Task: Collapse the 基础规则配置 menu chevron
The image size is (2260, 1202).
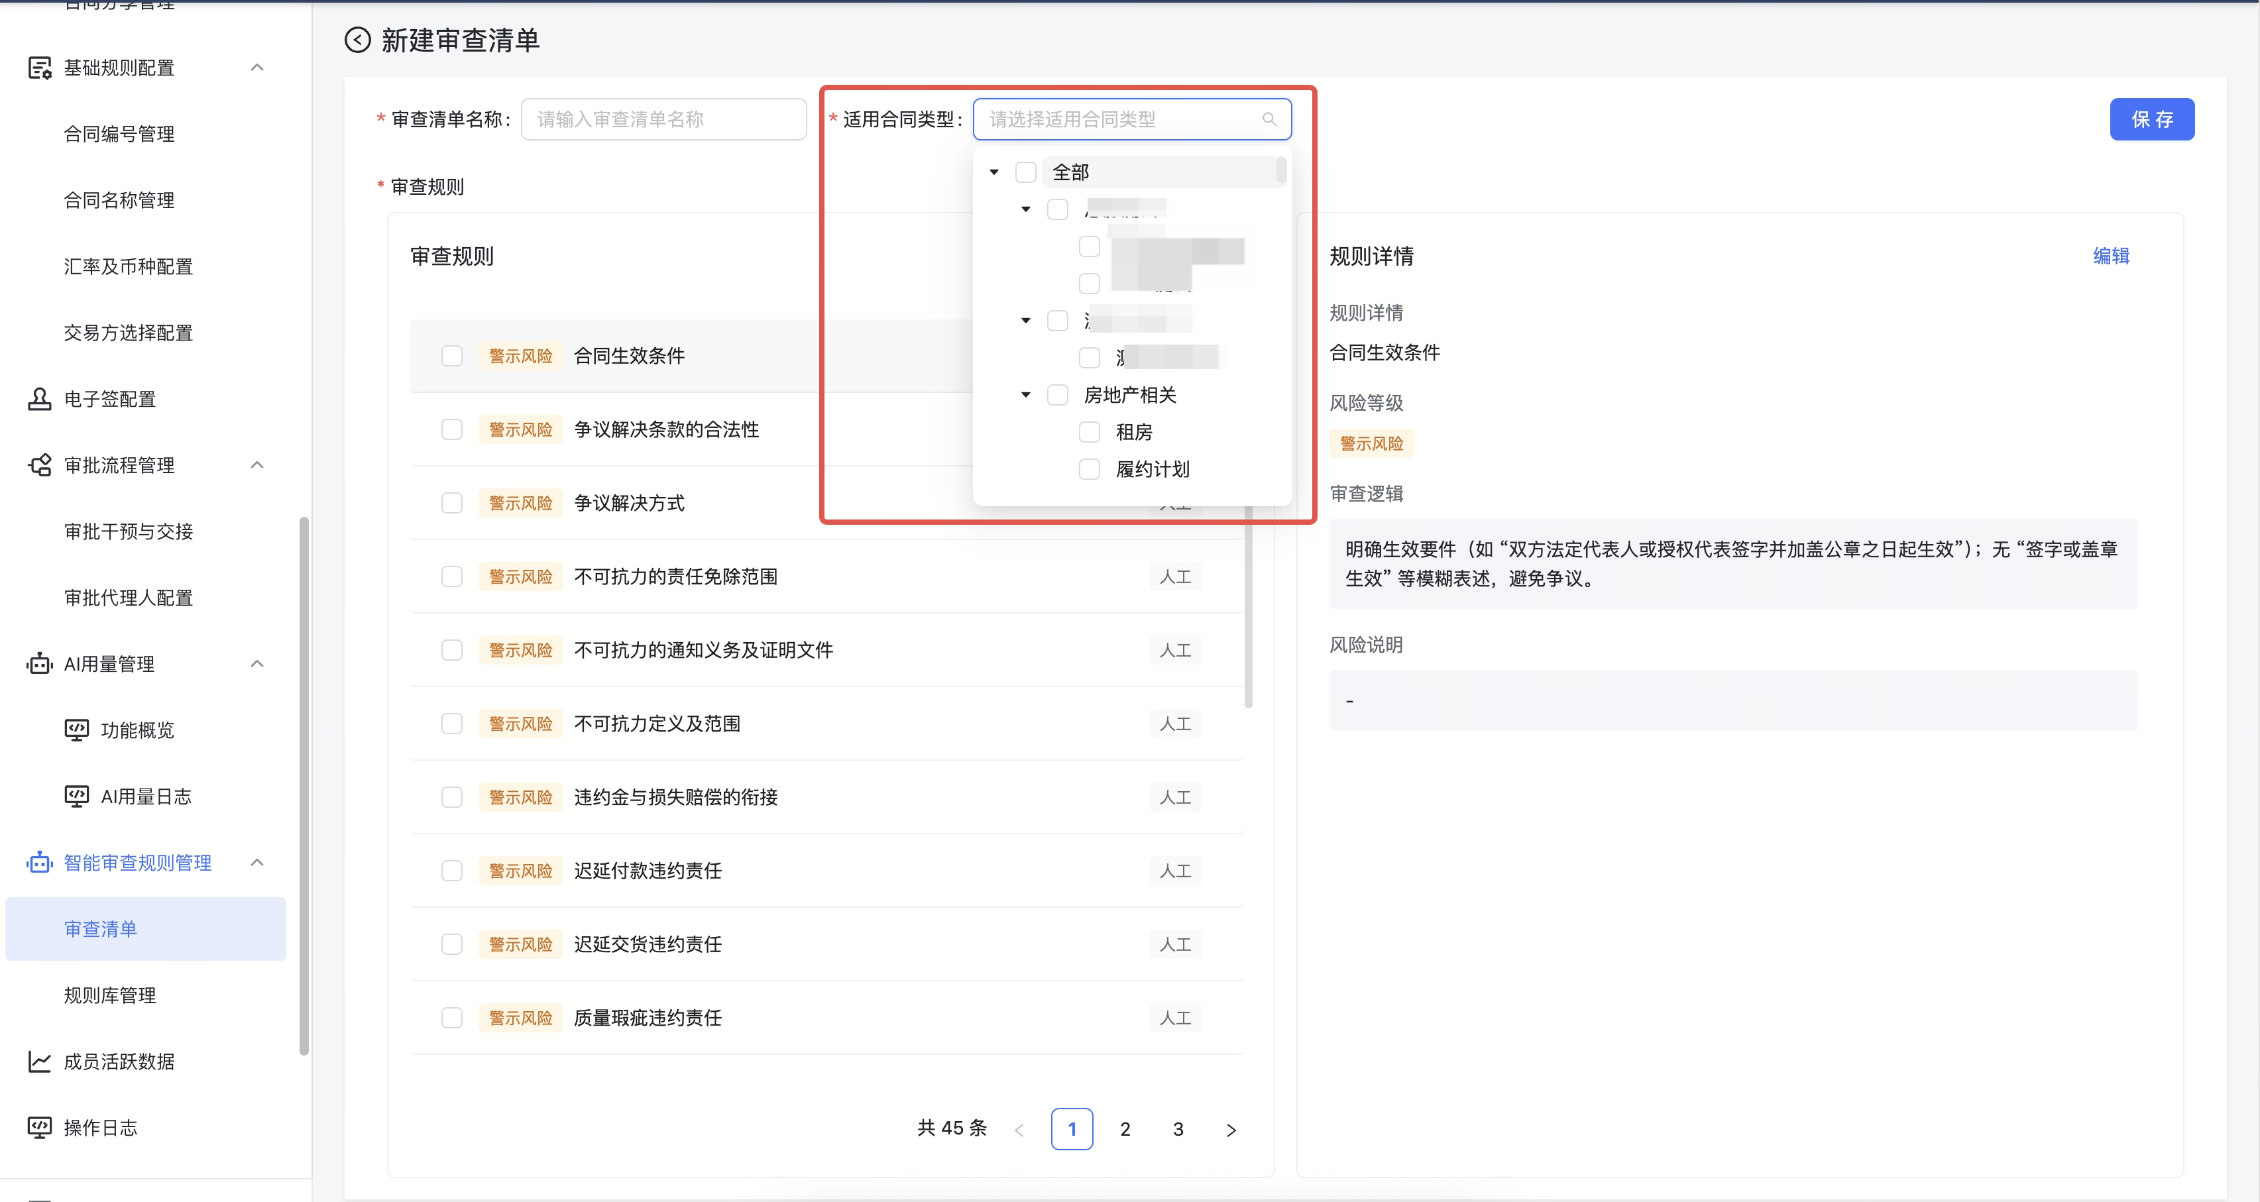Action: [x=257, y=68]
